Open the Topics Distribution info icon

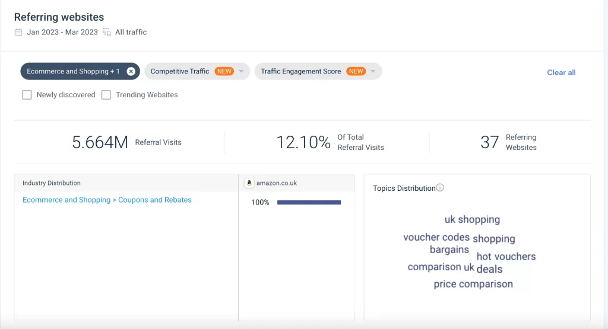click(440, 188)
